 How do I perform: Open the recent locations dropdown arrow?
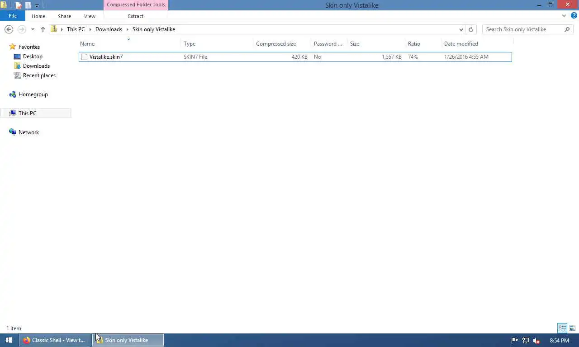point(33,29)
